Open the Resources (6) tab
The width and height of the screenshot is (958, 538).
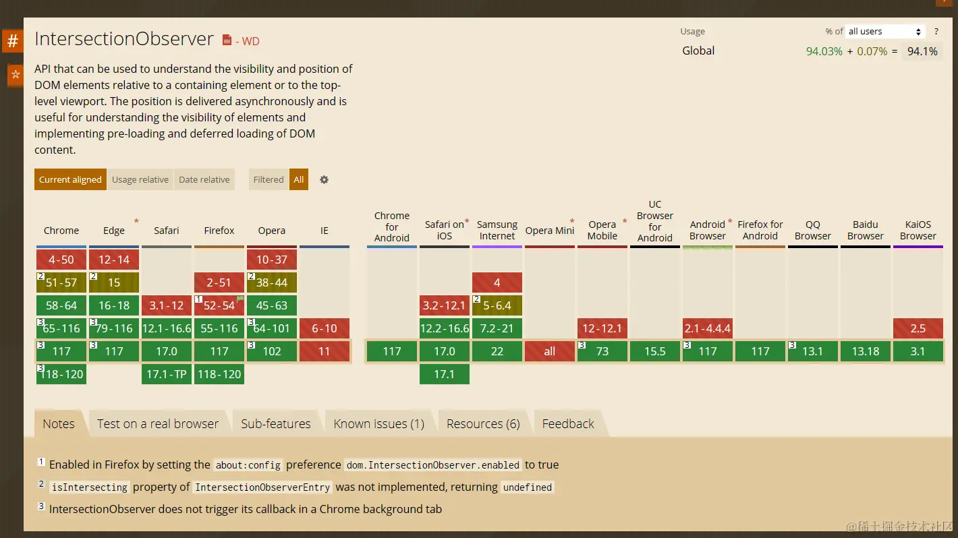[483, 423]
